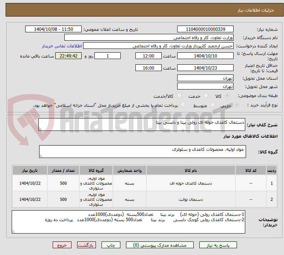
Task: Select the 'کالا/خدمت' radio button
Action: click(179, 96)
